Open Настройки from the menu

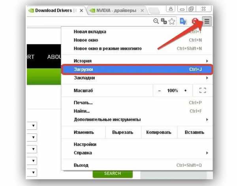[x=85, y=145]
